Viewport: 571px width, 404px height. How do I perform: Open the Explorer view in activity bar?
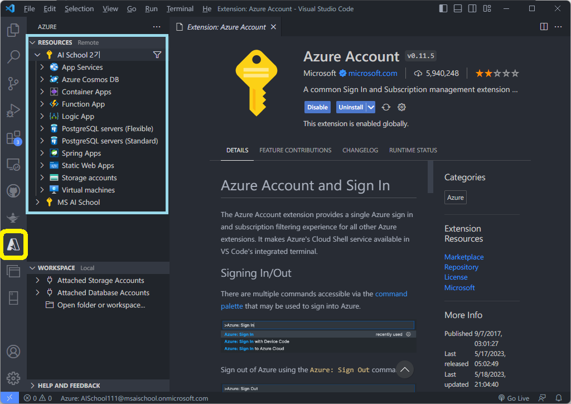click(13, 30)
